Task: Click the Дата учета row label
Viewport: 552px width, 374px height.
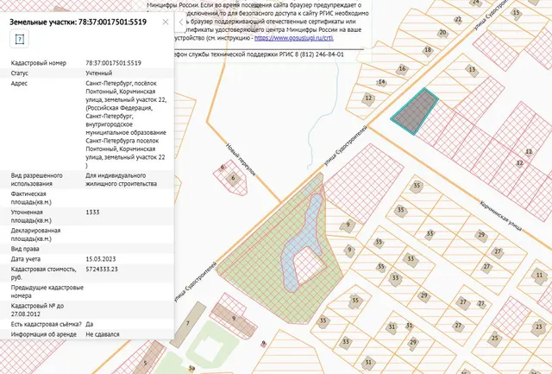Action: (26, 259)
